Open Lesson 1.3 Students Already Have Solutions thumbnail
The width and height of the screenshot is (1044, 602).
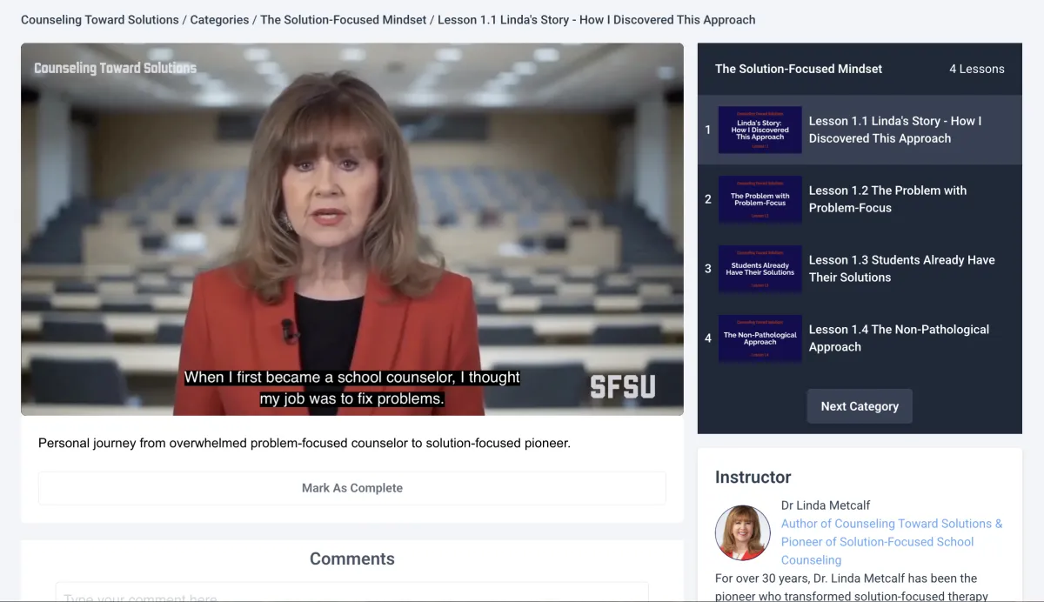tap(760, 269)
